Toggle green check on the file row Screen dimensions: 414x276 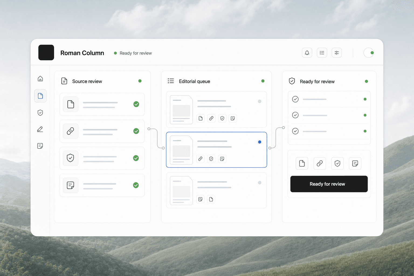coord(136,104)
